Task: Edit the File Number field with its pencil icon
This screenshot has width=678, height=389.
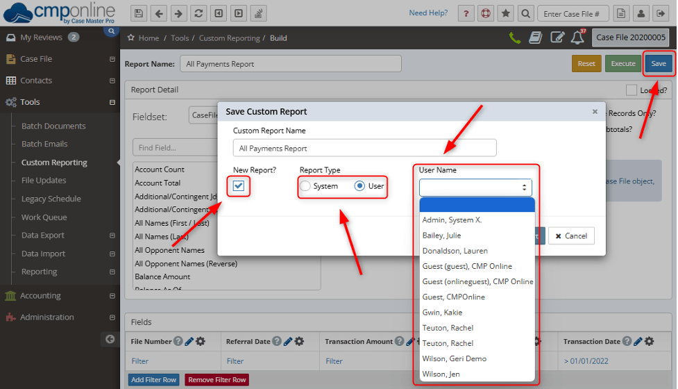Action: pos(189,342)
